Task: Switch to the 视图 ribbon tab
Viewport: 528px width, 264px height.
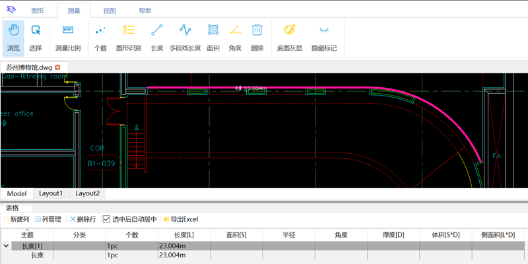Action: coord(110,11)
